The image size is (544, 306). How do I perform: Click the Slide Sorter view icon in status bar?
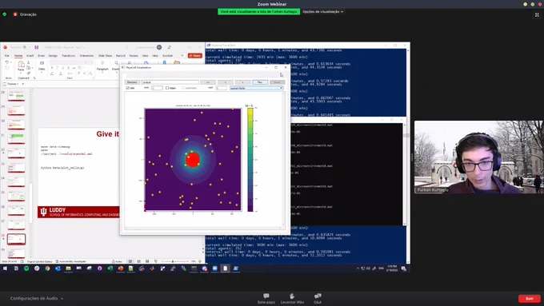click(138, 261)
